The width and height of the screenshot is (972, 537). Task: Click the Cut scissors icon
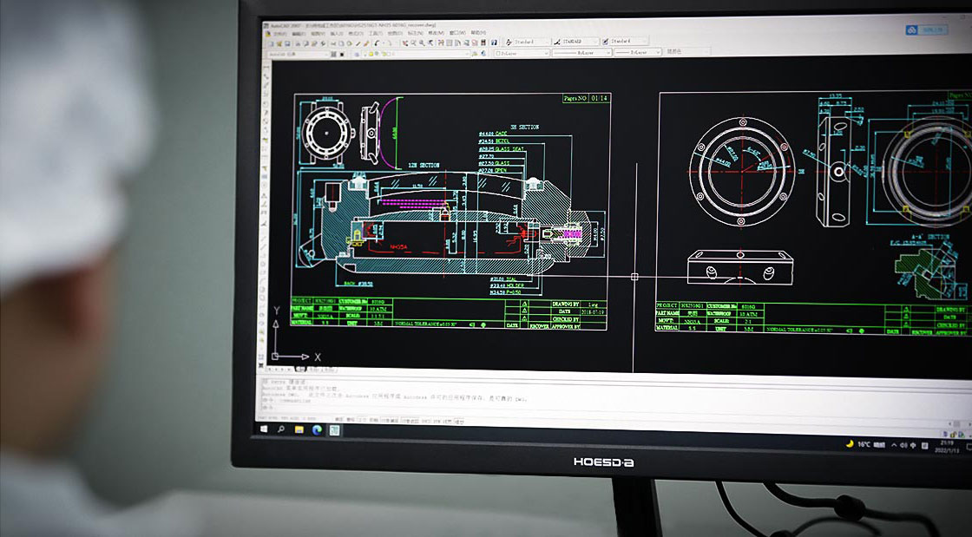pyautogui.click(x=333, y=44)
